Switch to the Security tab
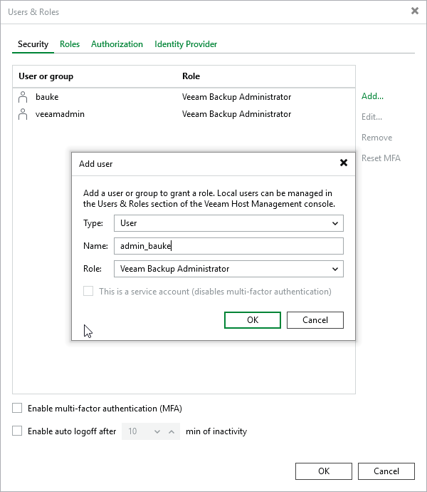This screenshot has width=427, height=492. (x=33, y=44)
